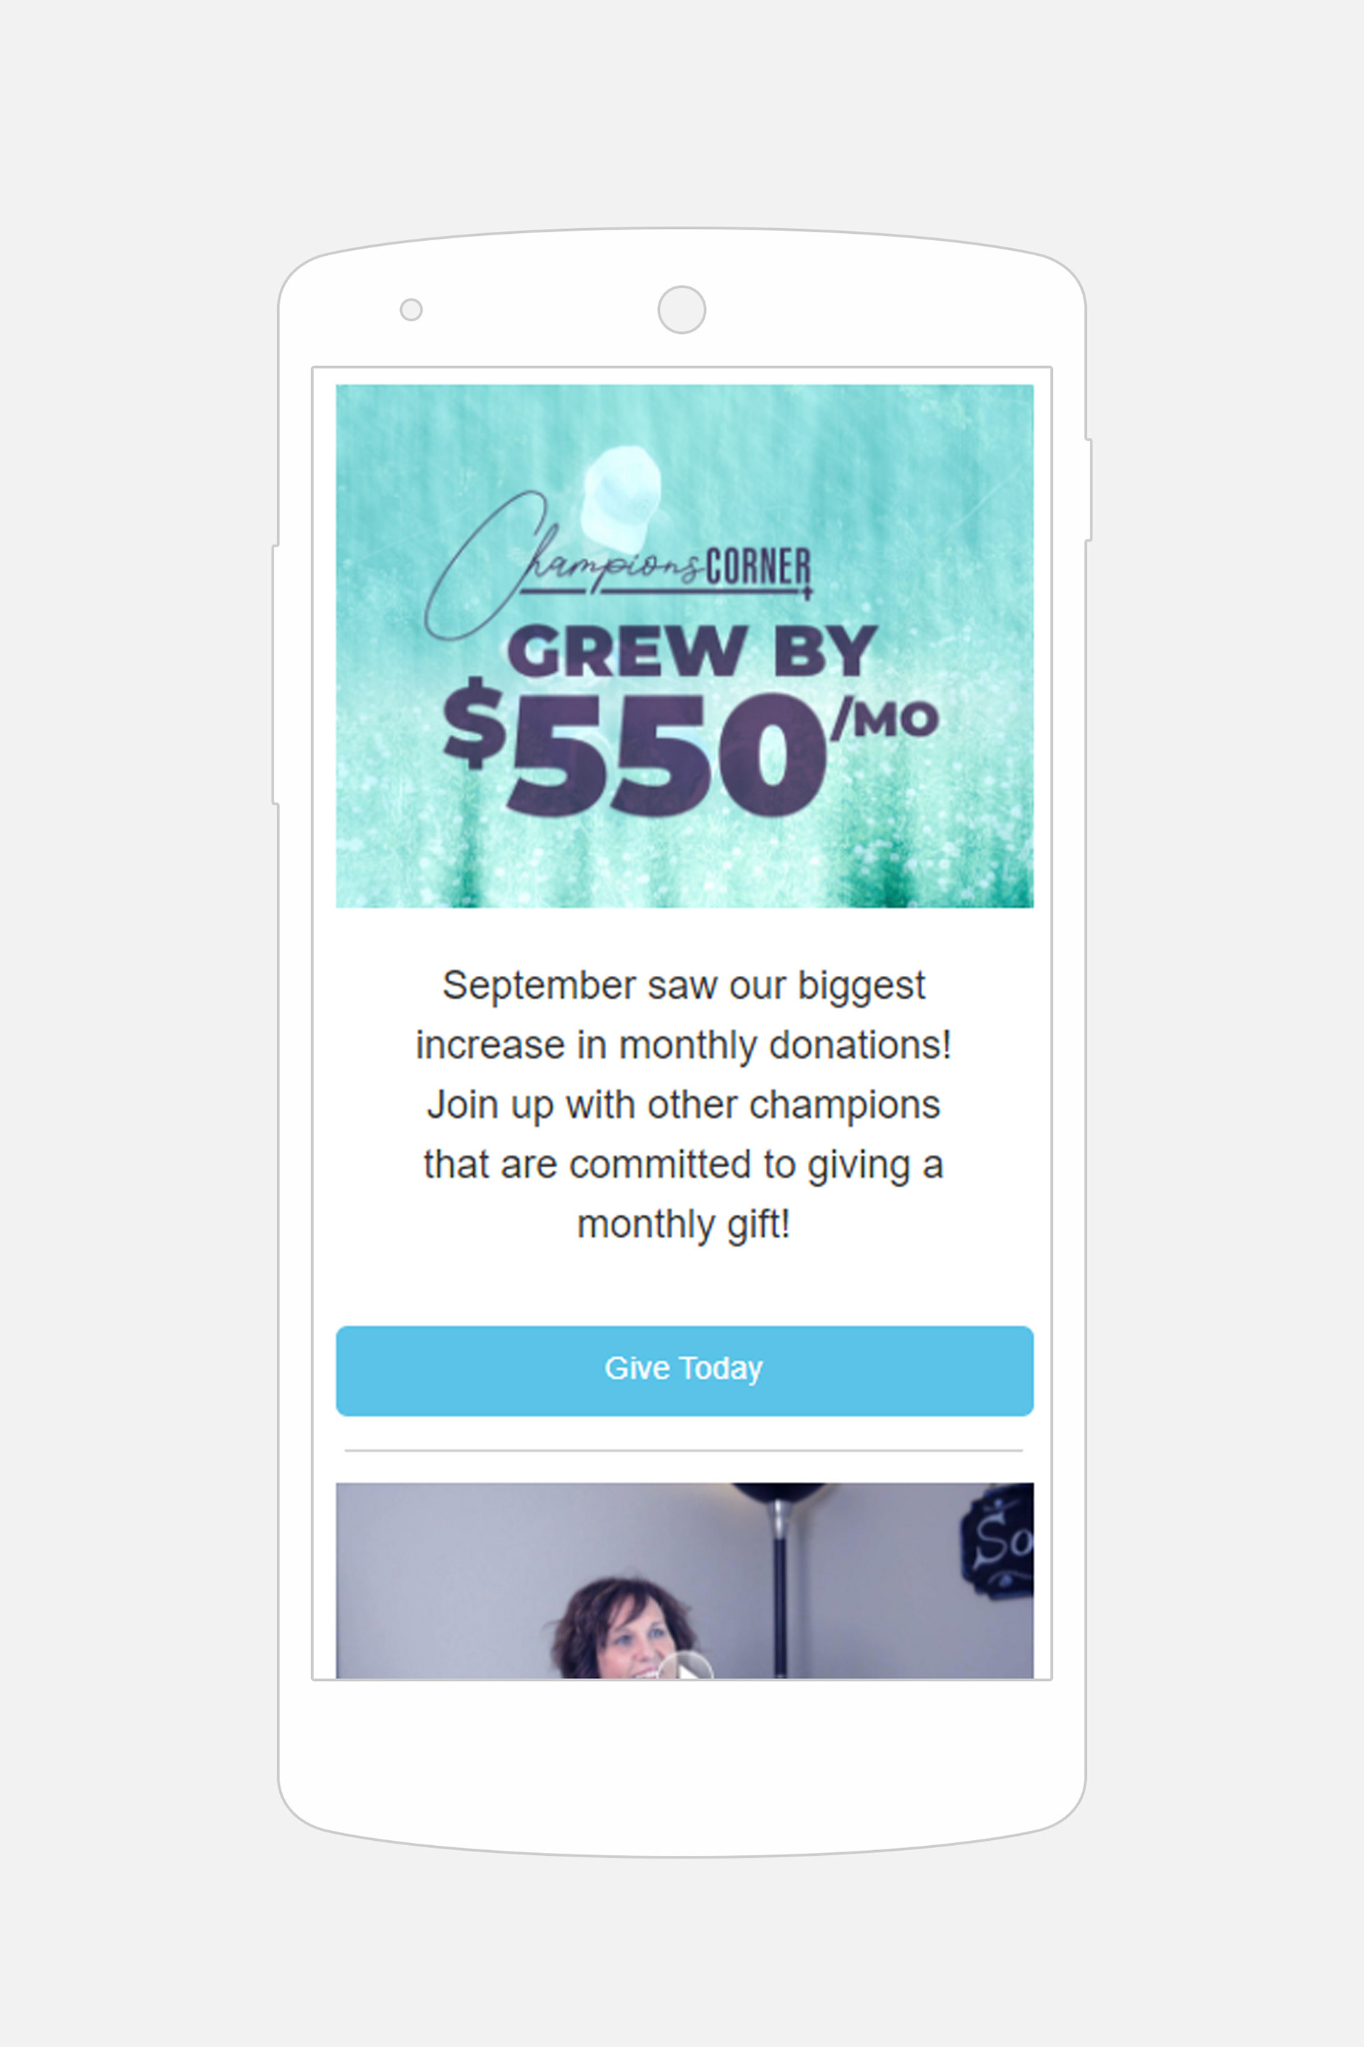Click "Join up with other champions" line
The image size is (1364, 2047).
683,1105
